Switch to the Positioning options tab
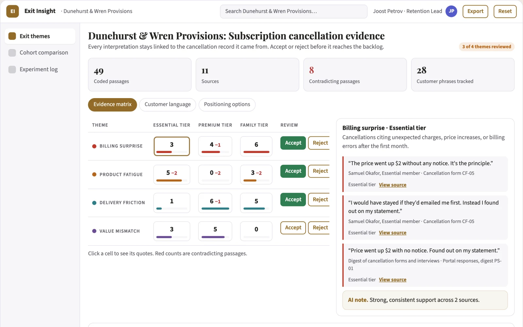 [227, 105]
